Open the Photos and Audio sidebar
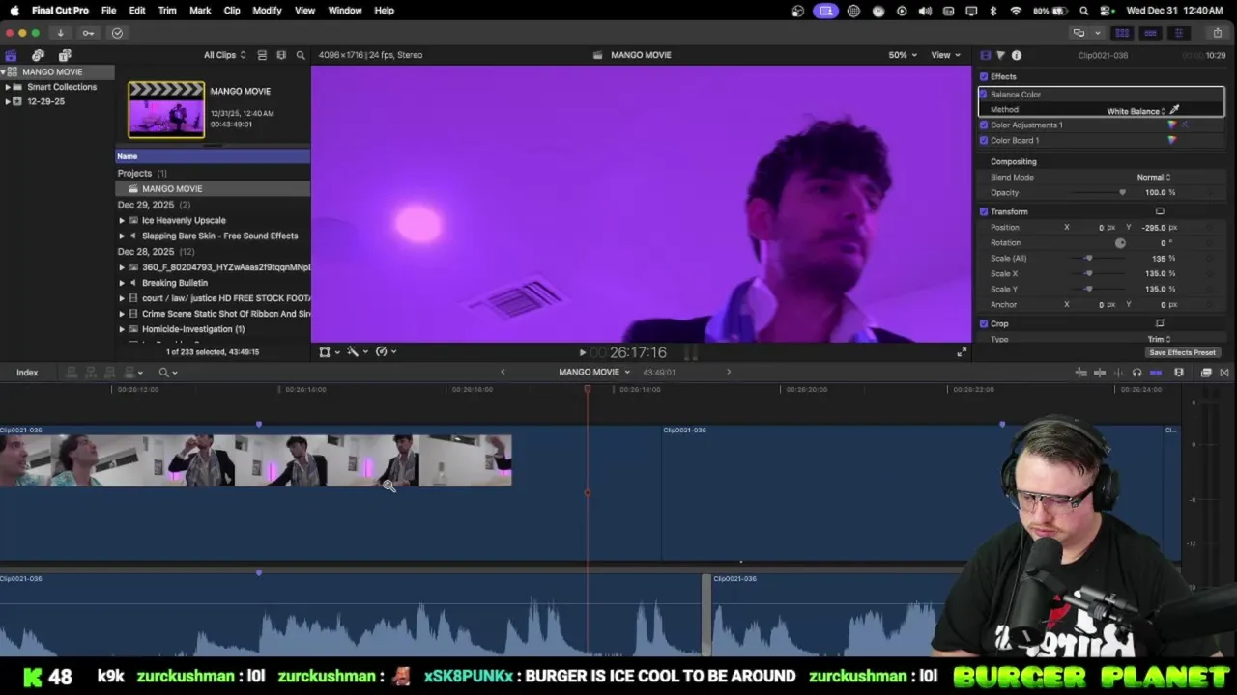The width and height of the screenshot is (1237, 695). coord(38,55)
